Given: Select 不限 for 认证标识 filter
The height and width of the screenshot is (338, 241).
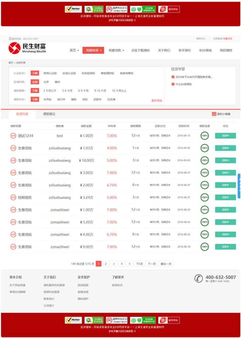Looking at the screenshot, I should click(35, 73).
